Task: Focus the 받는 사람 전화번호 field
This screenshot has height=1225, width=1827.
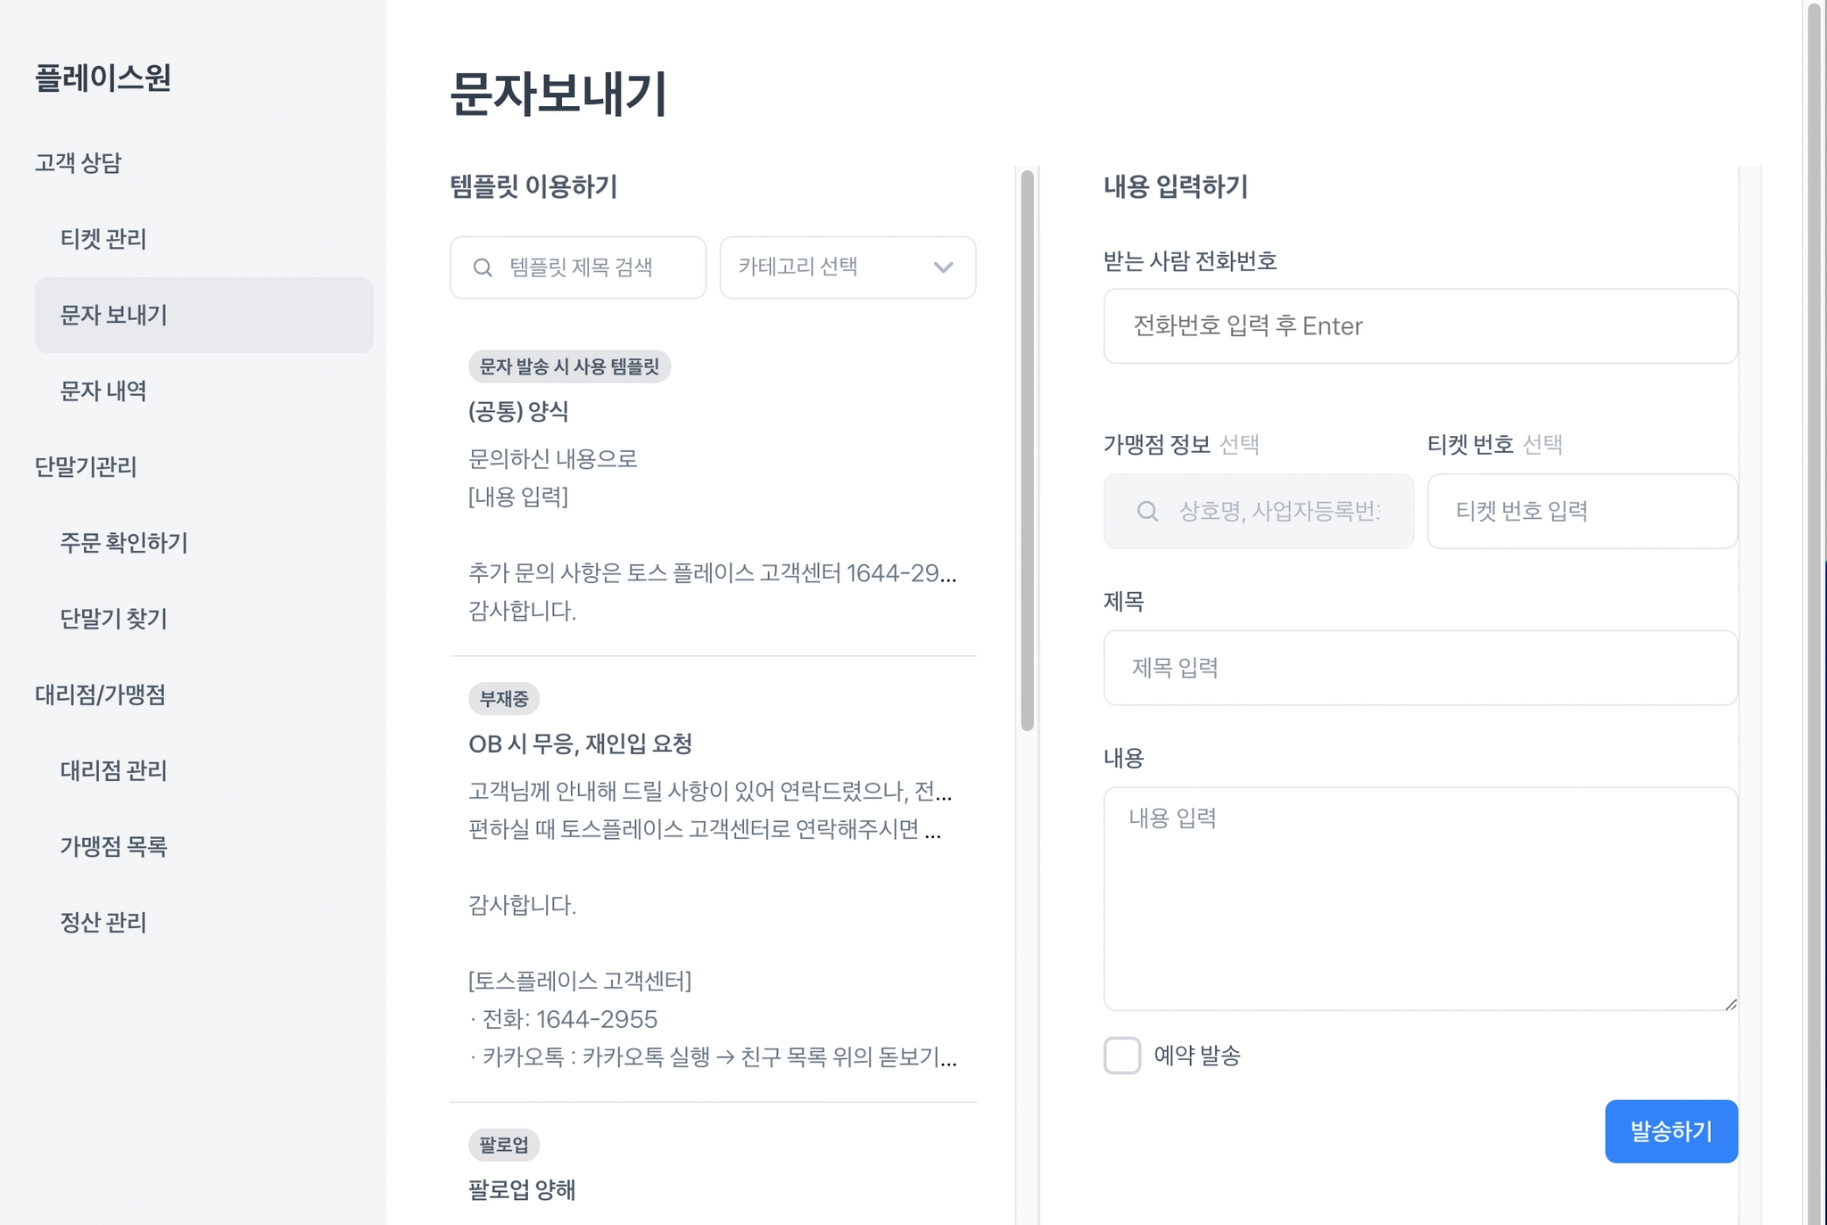Action: 1419,325
